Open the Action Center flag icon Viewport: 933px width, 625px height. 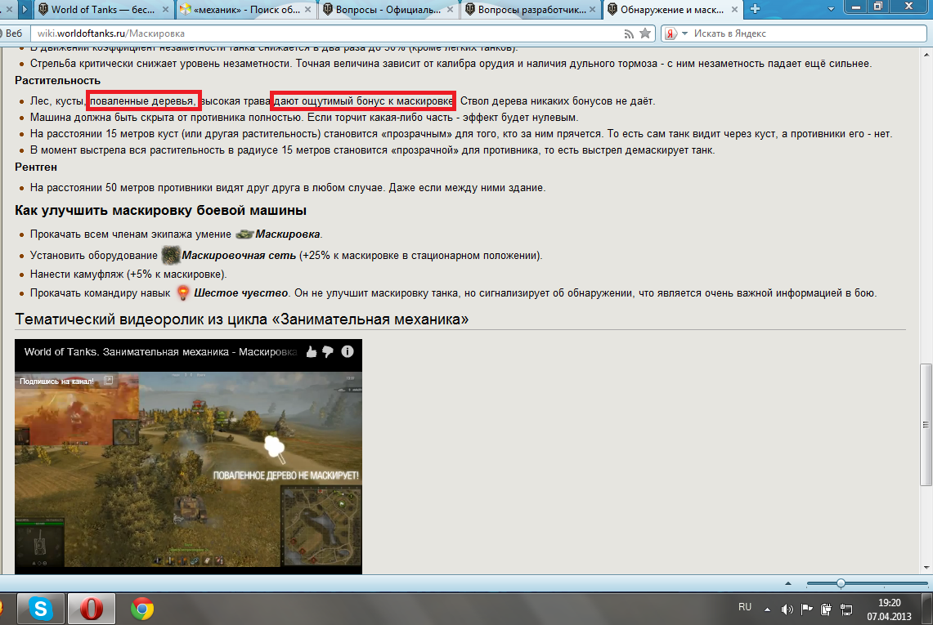(806, 609)
